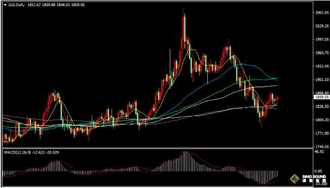The height and width of the screenshot is (188, 330).
Task: Click the red dashed MACD signal line peak
Action: (x=191, y=154)
